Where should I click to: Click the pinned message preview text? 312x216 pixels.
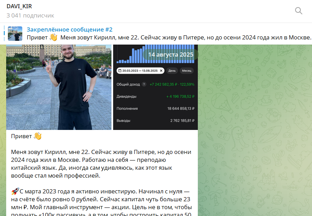click(169, 37)
